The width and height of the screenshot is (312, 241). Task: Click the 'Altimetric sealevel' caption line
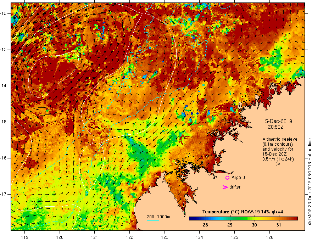pos(280,139)
